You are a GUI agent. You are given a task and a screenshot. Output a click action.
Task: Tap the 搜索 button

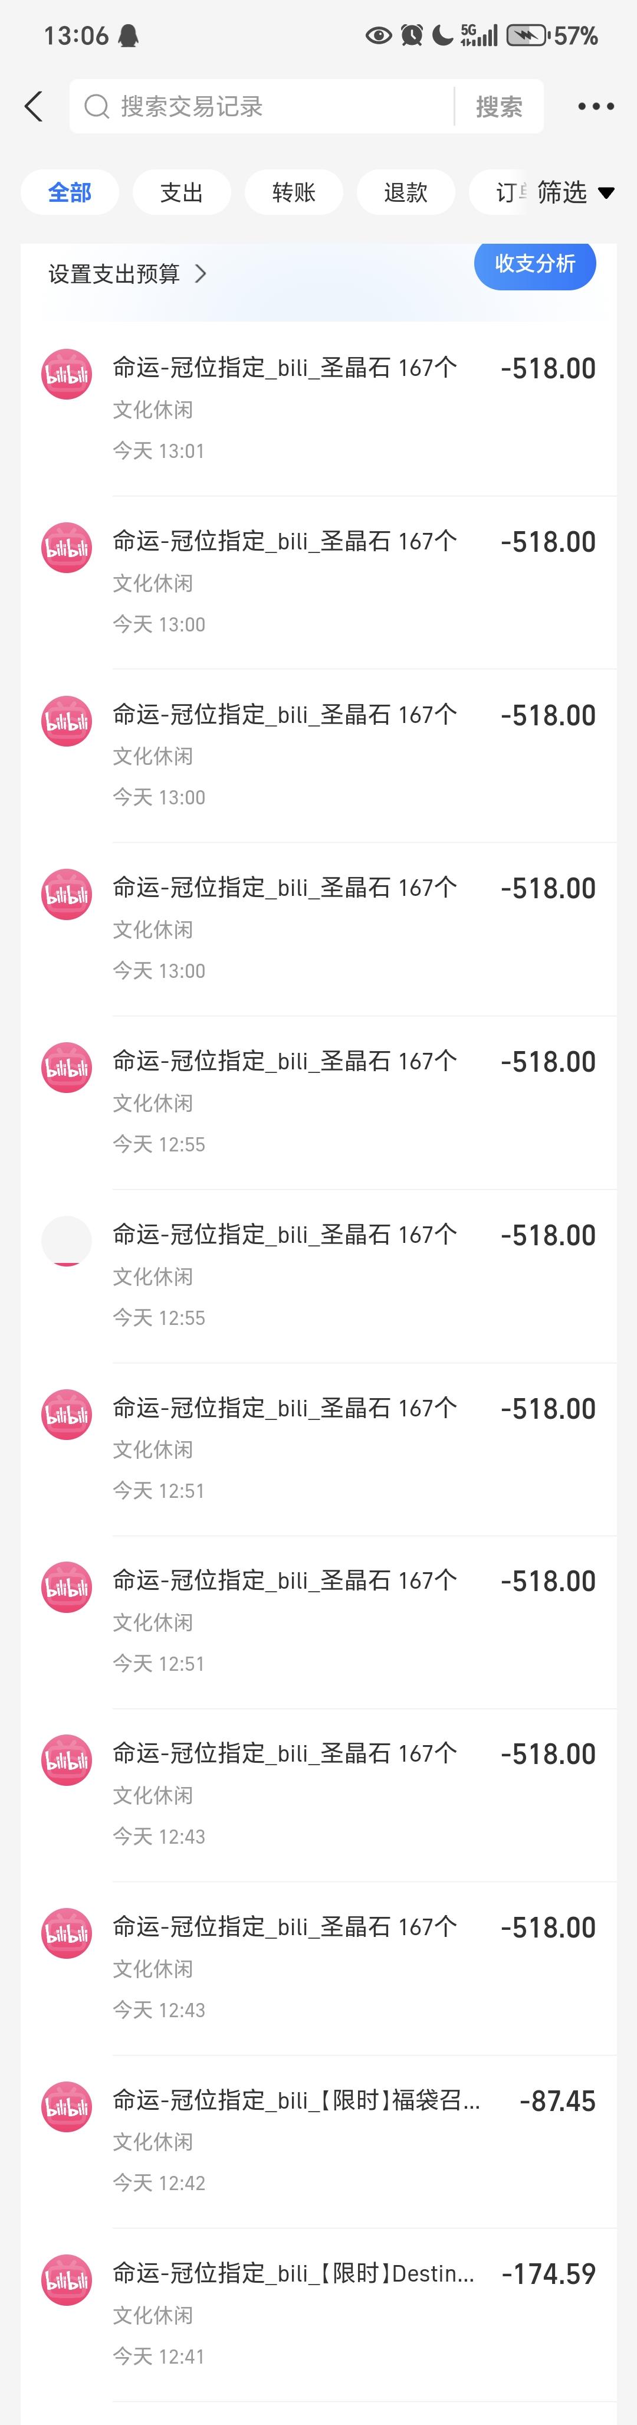(x=498, y=106)
